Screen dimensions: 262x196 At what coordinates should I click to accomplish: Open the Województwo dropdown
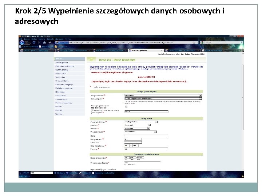(141, 122)
